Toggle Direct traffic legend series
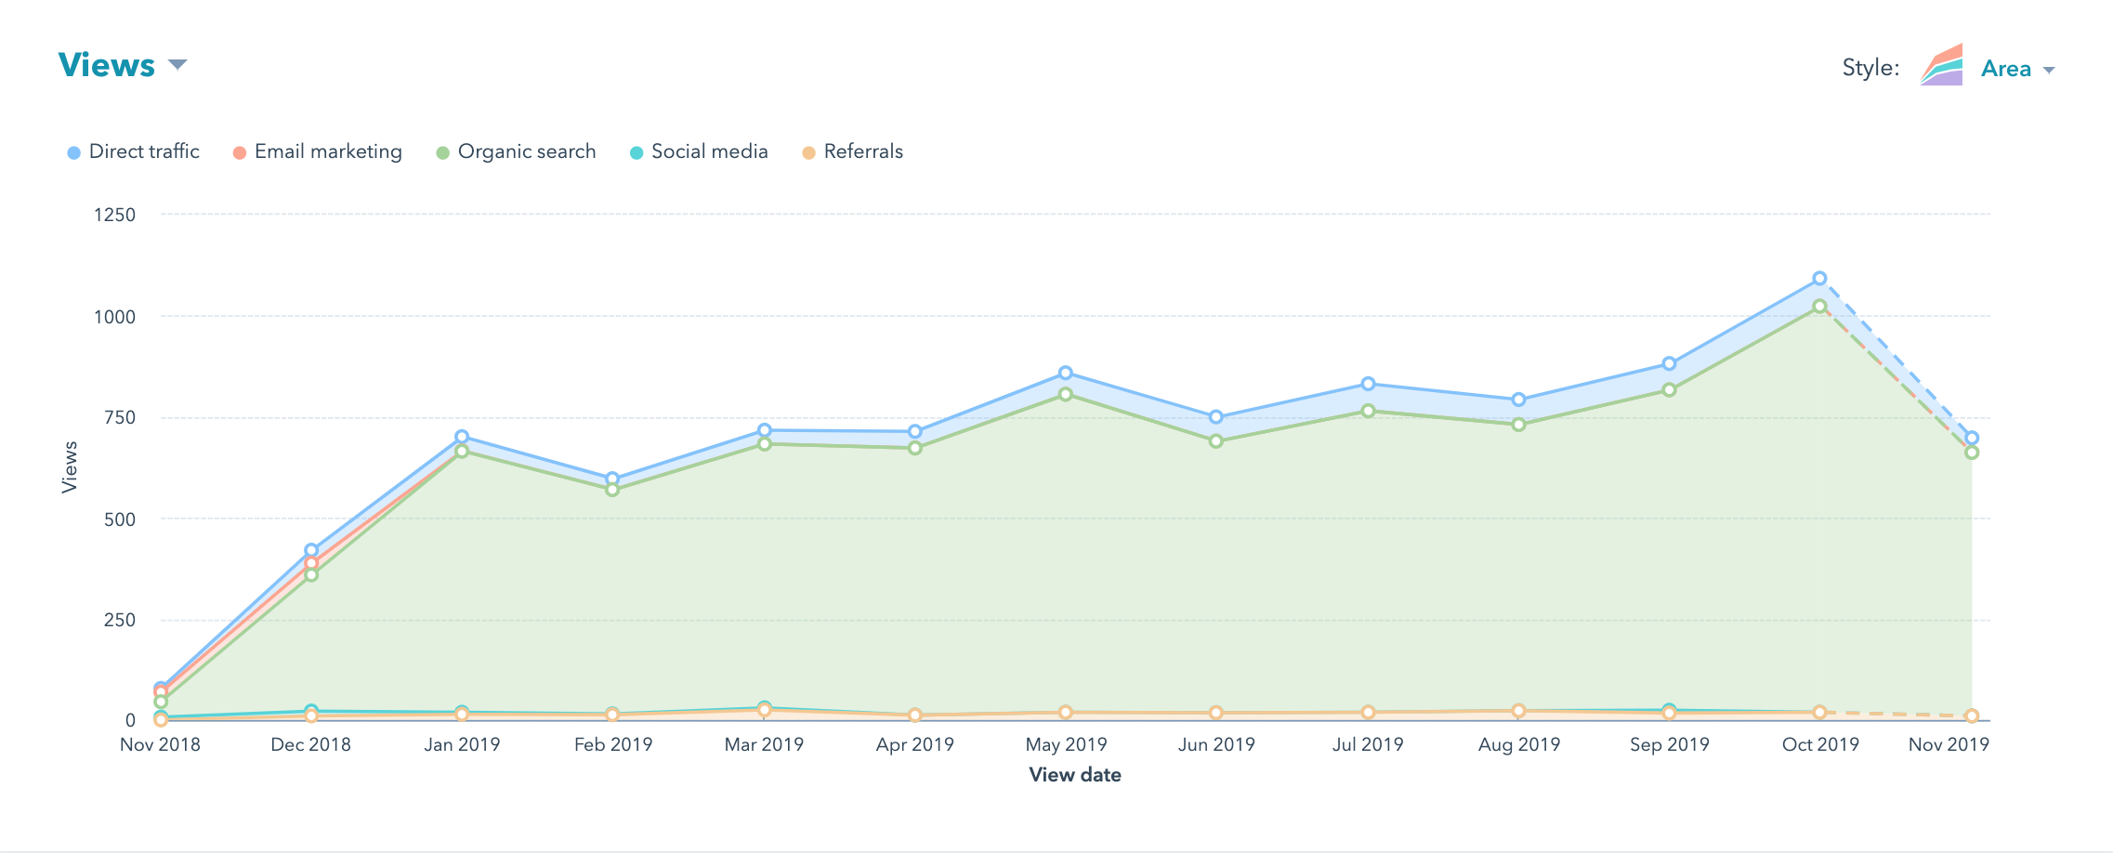This screenshot has height=853, width=2113. [143, 151]
